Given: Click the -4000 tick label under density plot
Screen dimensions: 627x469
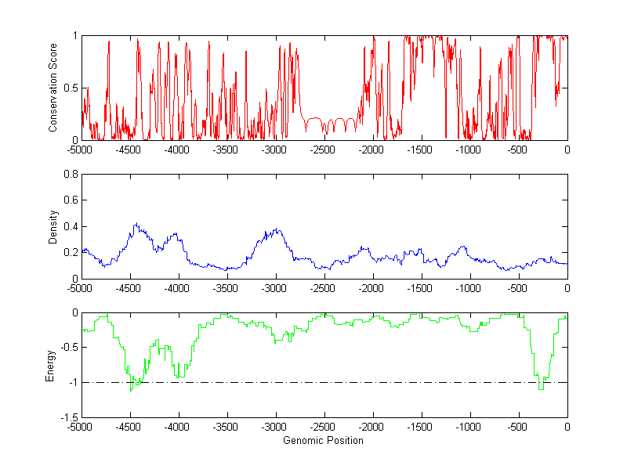Looking at the screenshot, I should 177,287.
